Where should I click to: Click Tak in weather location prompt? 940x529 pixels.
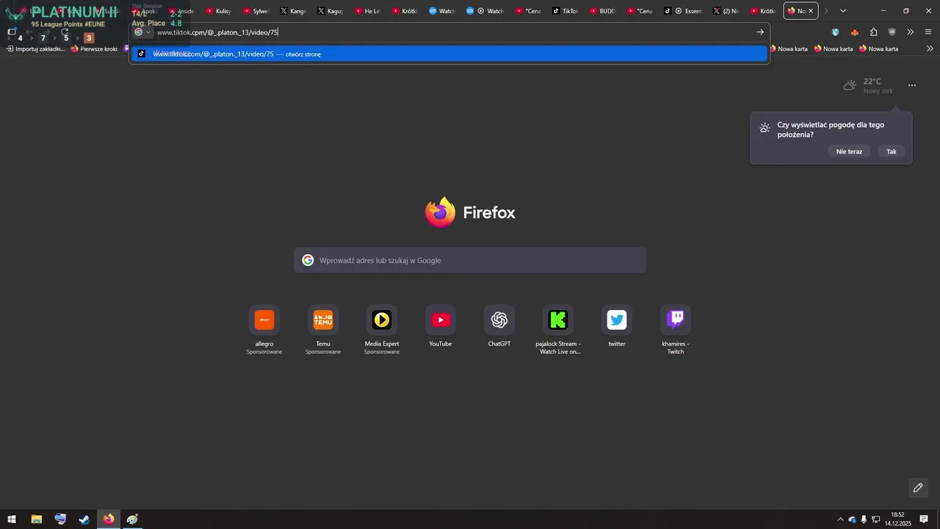point(892,151)
